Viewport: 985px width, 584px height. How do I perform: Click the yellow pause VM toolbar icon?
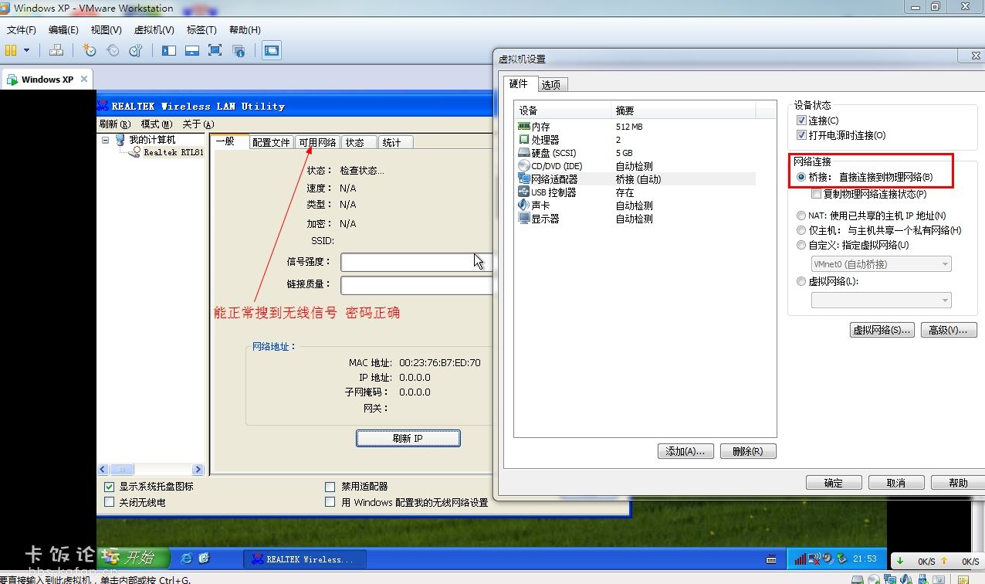coord(11,50)
